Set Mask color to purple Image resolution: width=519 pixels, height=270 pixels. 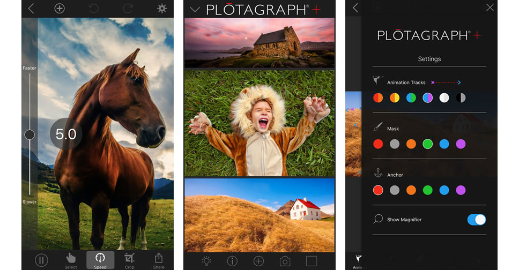[461, 144]
